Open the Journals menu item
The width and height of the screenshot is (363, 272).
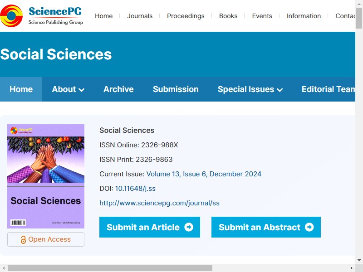140,16
